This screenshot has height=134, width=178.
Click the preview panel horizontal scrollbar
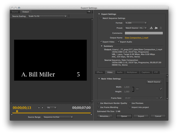(x=51, y=103)
